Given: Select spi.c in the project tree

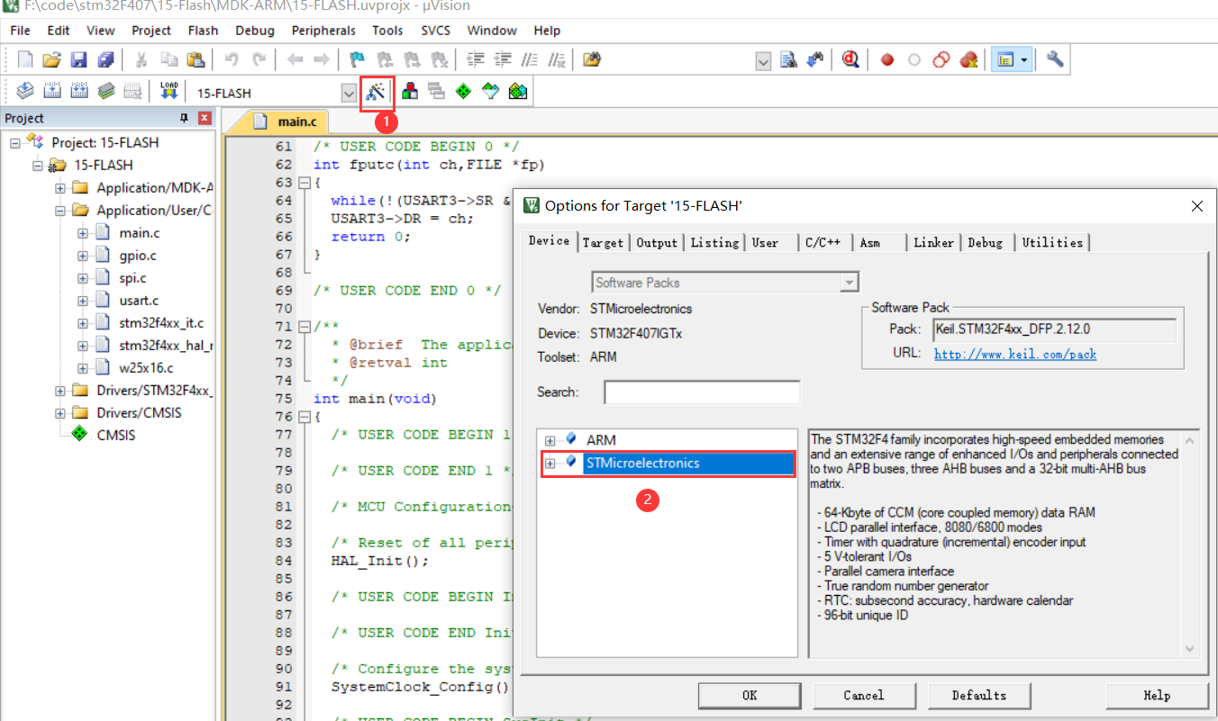Looking at the screenshot, I should point(132,278).
